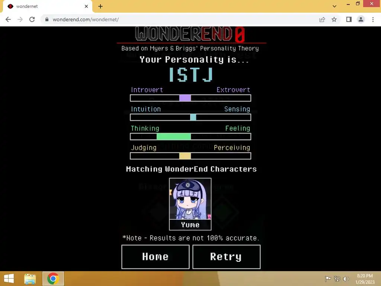This screenshot has height=286, width=381.
Task: Click the ISTJ personality result text
Action: click(x=191, y=74)
